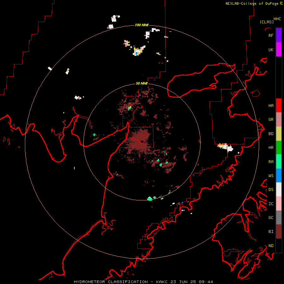Click the RF purple legend swatch
This screenshot has height=284, width=284.
point(279,35)
